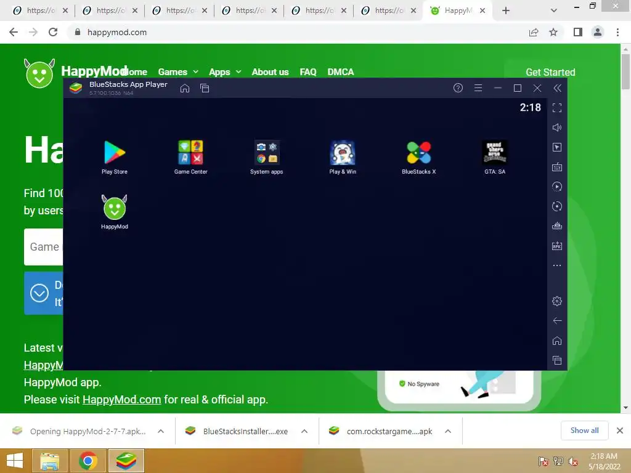Open Chrome profile avatar button
631x473 pixels.
[x=598, y=32]
